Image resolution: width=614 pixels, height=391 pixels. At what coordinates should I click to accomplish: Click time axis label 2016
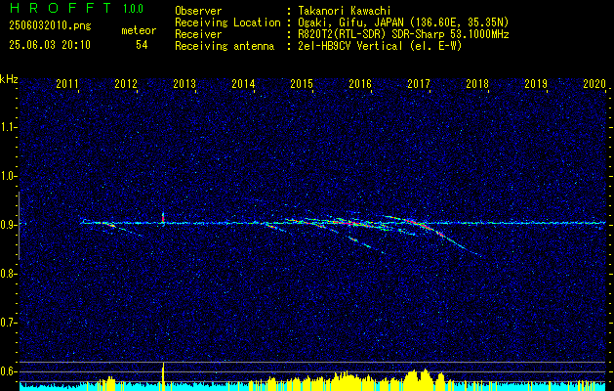pyautogui.click(x=360, y=83)
